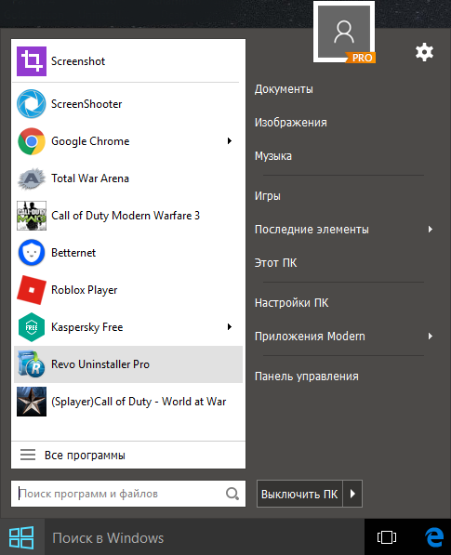Open Игры entry
The height and width of the screenshot is (555, 451).
[267, 196]
